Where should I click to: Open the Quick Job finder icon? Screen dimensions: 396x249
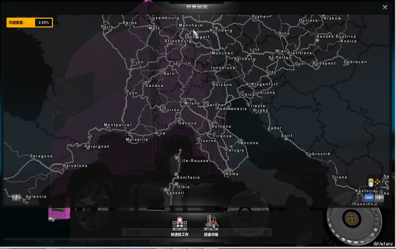(x=180, y=224)
